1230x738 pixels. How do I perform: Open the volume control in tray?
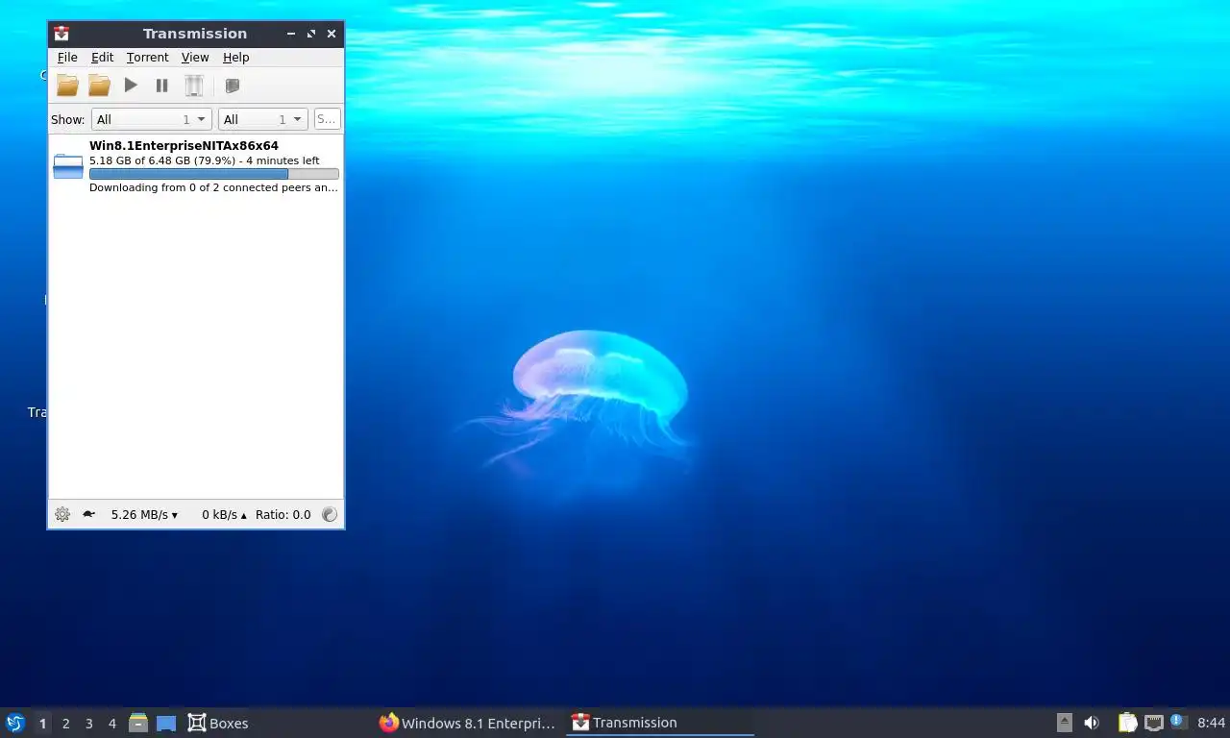pyautogui.click(x=1092, y=723)
